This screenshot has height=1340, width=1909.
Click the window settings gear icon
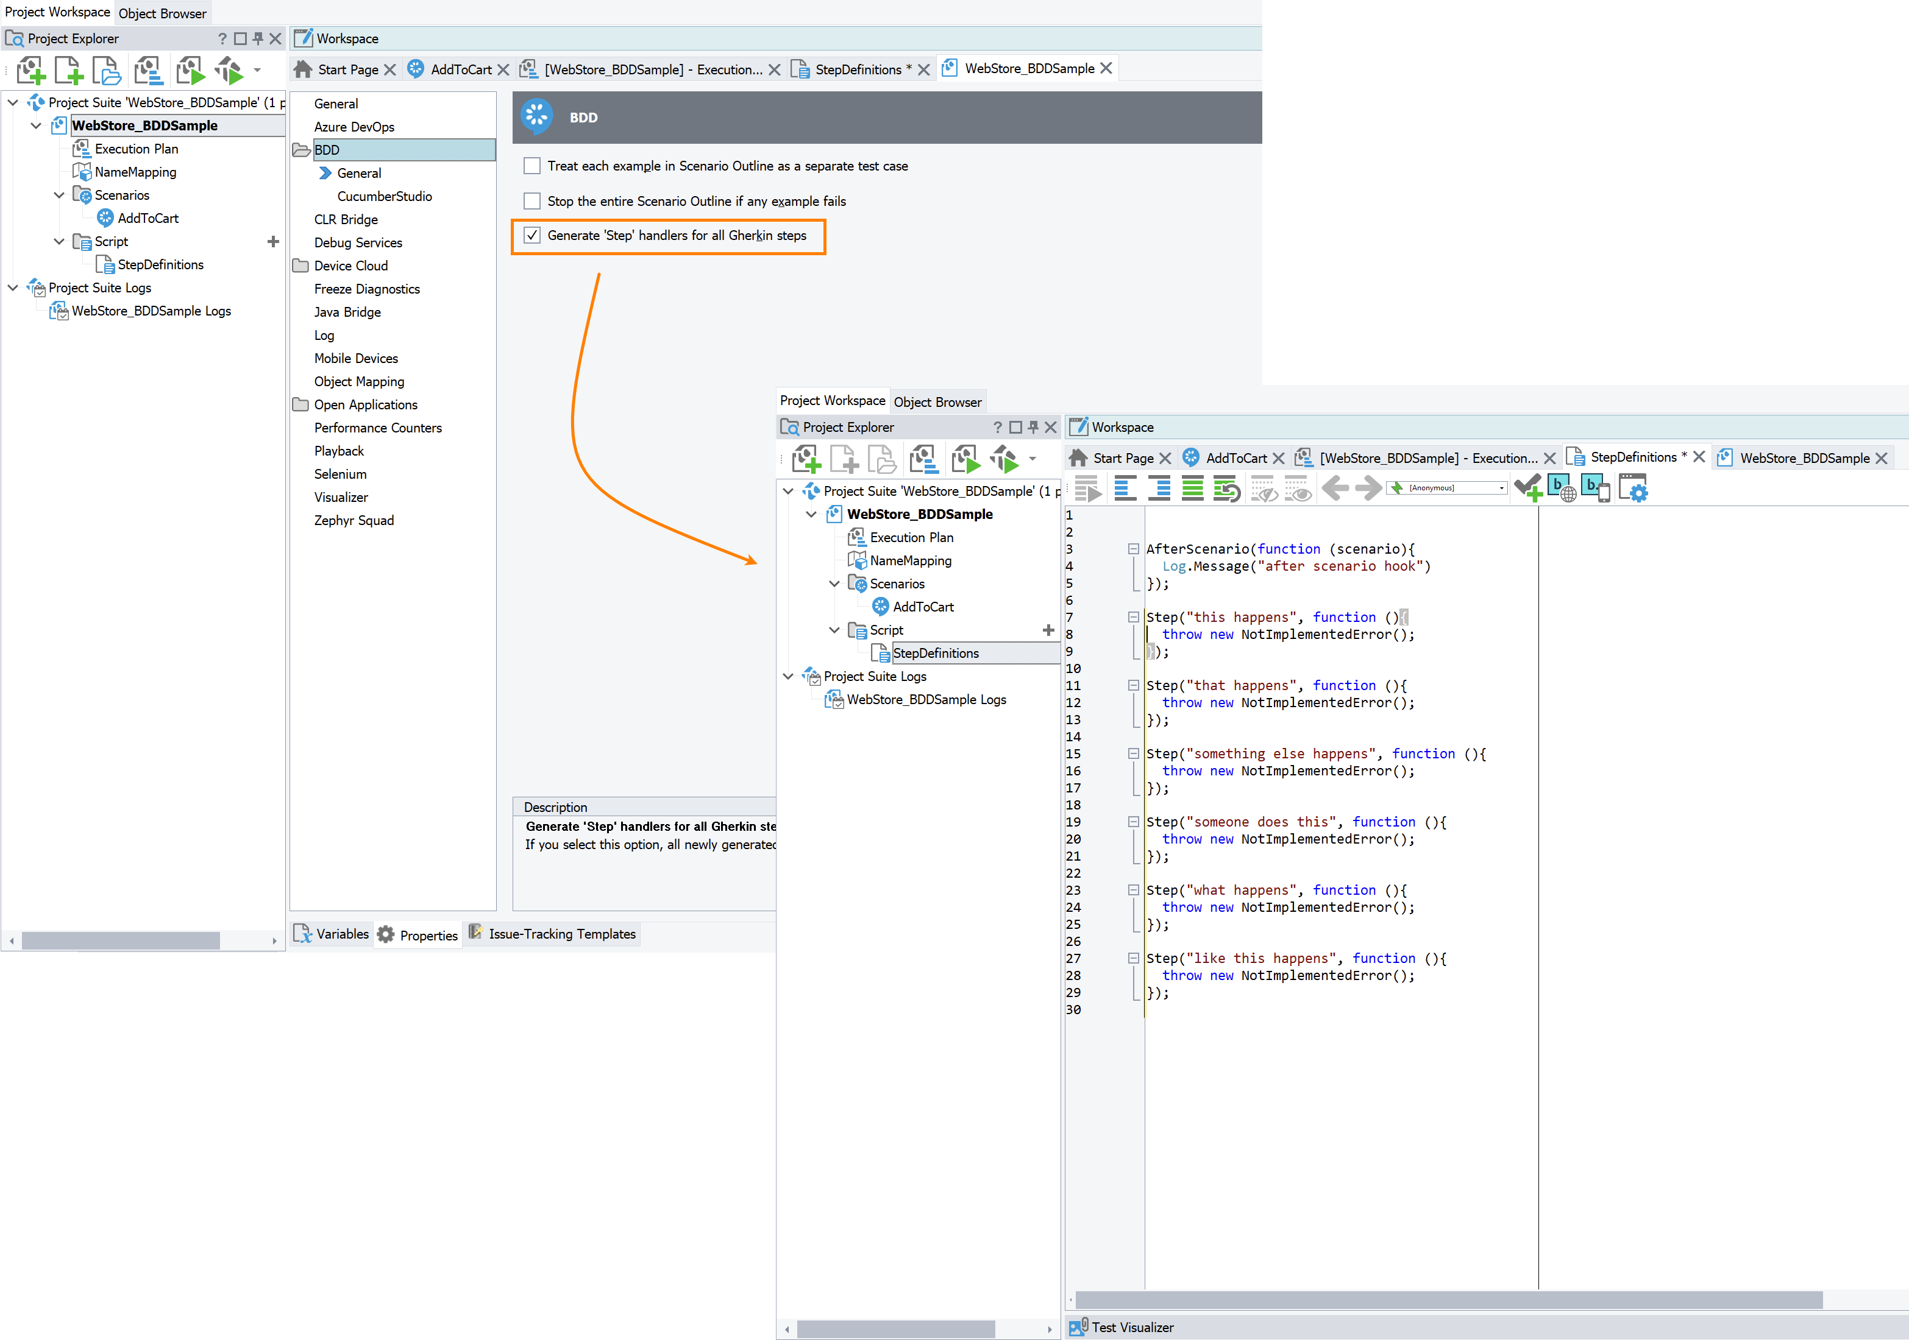(x=1633, y=488)
